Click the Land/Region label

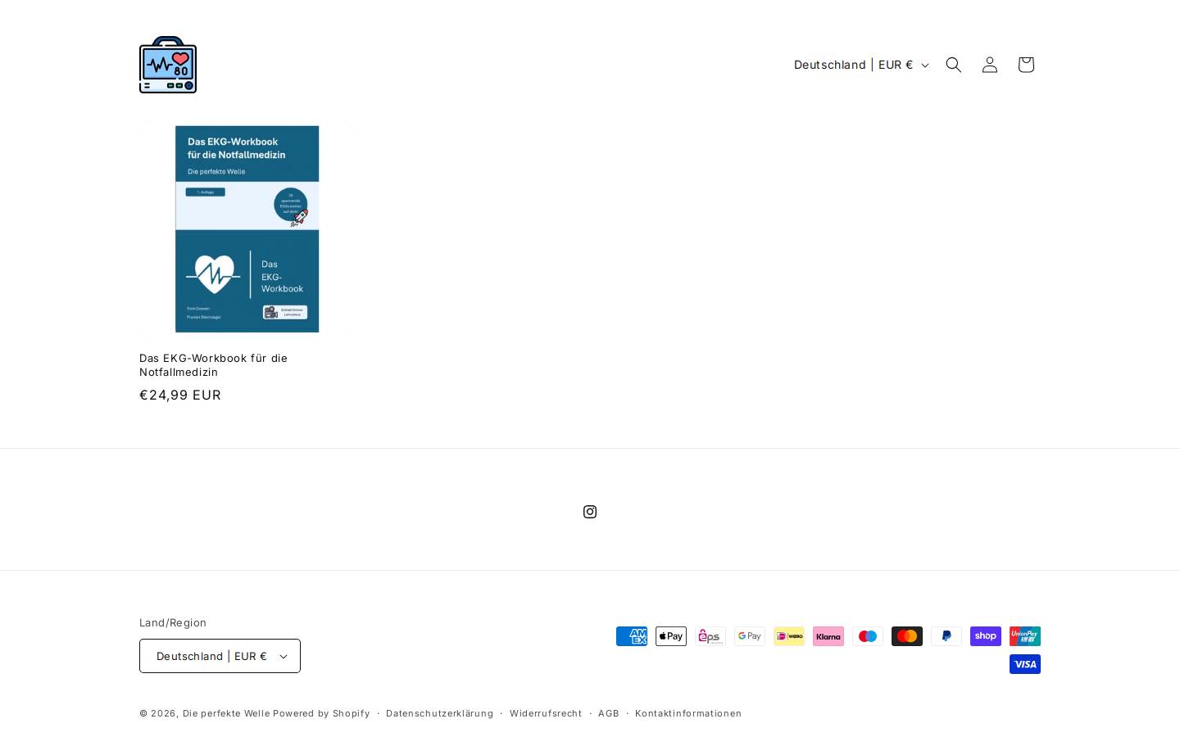173,623
